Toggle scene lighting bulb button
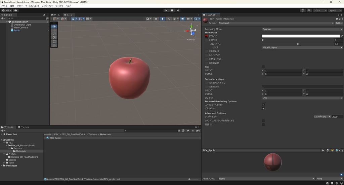The height and width of the screenshot is (185, 344). click(162, 19)
